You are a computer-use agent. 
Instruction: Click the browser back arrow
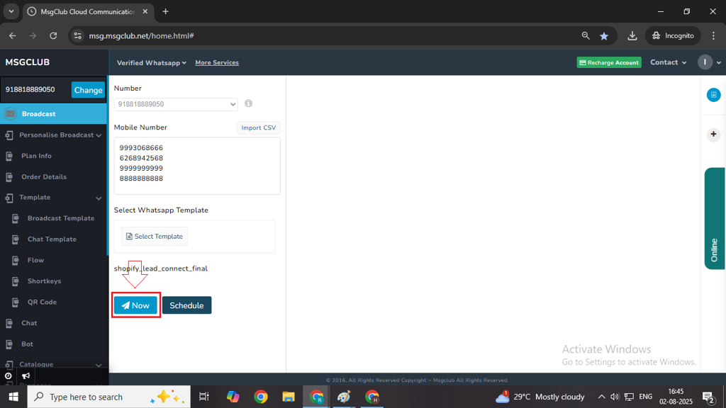pos(13,35)
